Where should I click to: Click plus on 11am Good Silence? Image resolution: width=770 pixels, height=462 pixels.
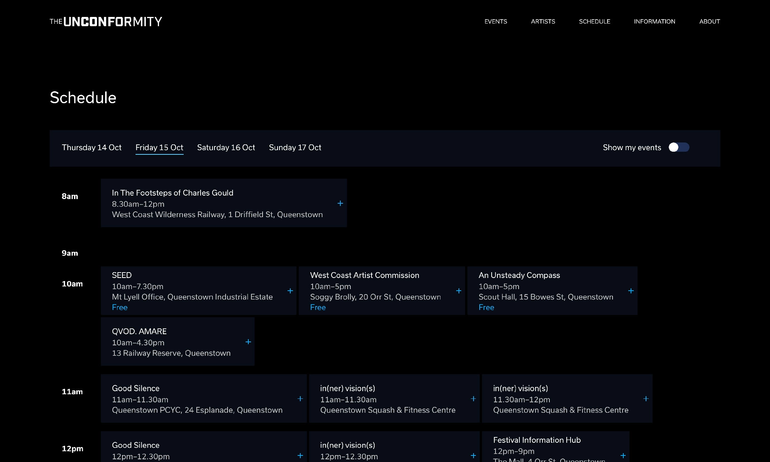pos(300,399)
